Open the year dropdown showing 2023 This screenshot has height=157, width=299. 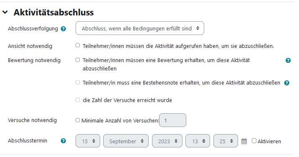pyautogui.click(x=167, y=141)
